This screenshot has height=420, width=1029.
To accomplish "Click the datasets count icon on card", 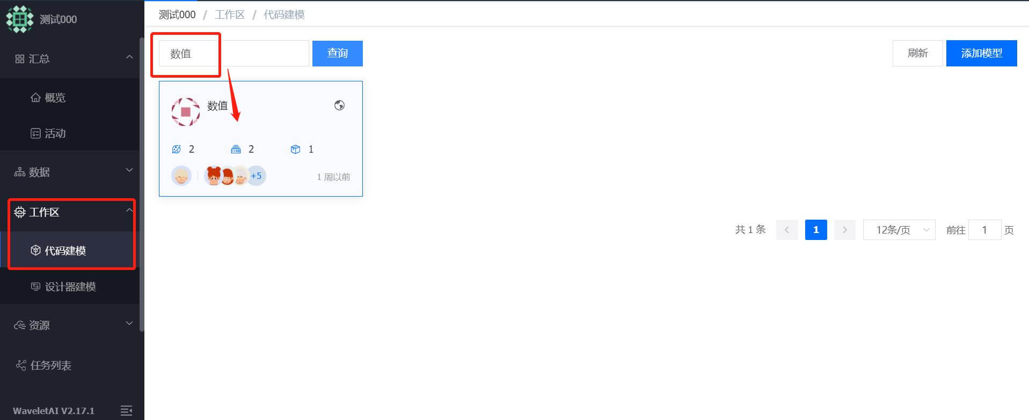I will pos(236,149).
